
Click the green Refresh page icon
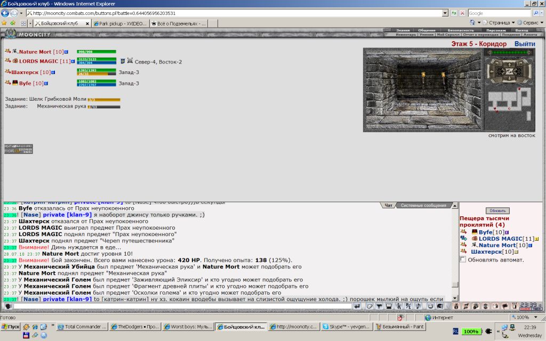coord(454,13)
